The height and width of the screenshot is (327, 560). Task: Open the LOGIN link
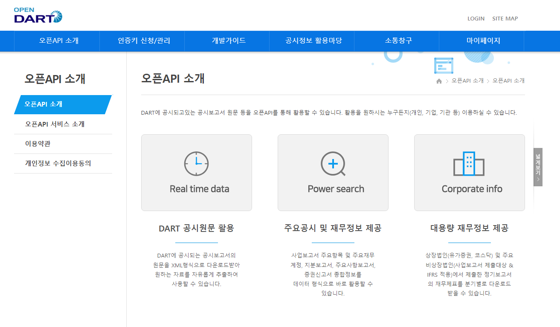[476, 19]
